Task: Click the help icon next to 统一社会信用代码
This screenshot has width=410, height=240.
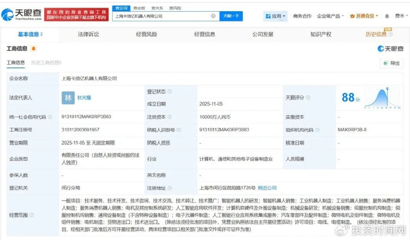Action: tap(50, 117)
